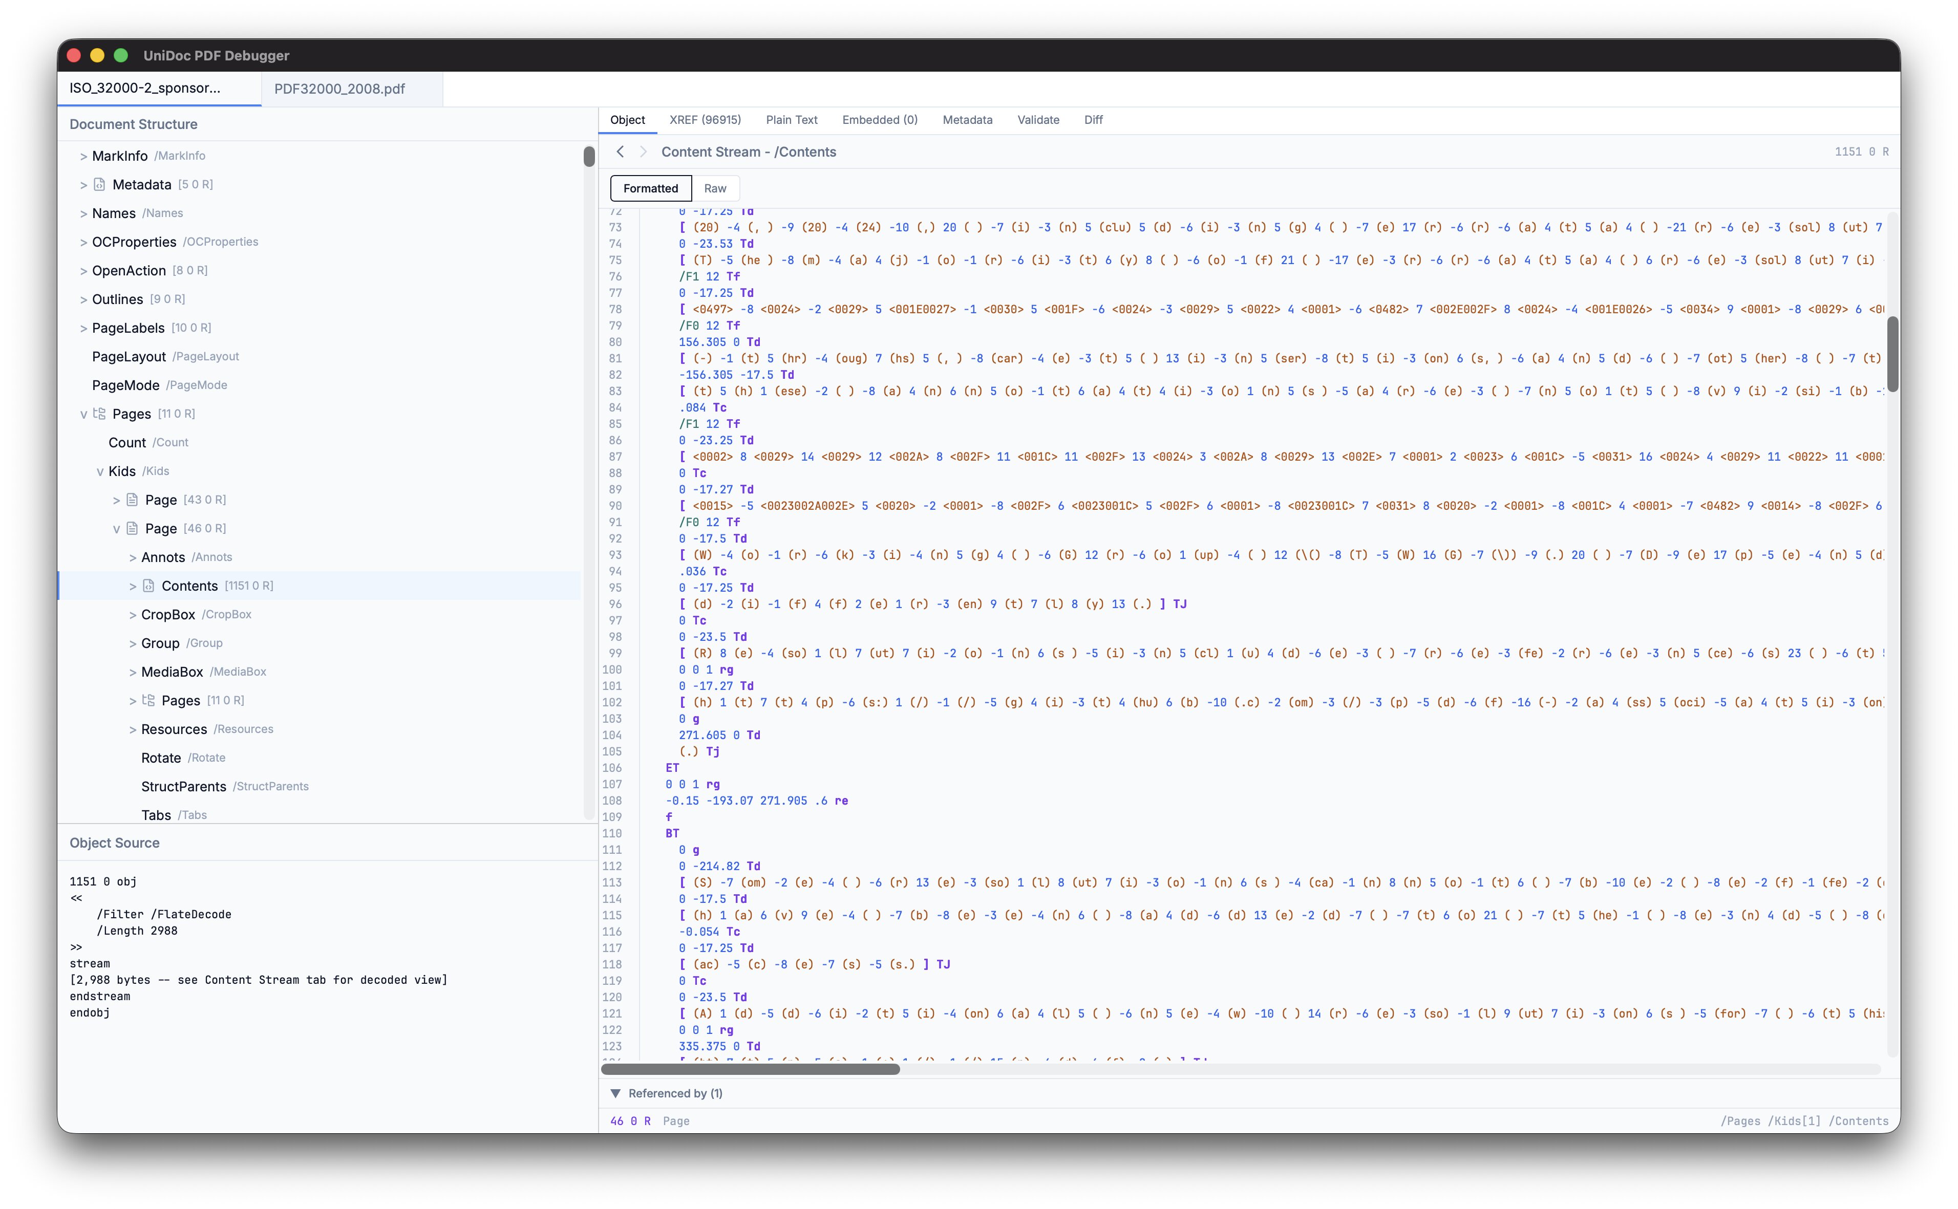Open the XREF (96915) tab
This screenshot has height=1209, width=1958.
point(705,120)
